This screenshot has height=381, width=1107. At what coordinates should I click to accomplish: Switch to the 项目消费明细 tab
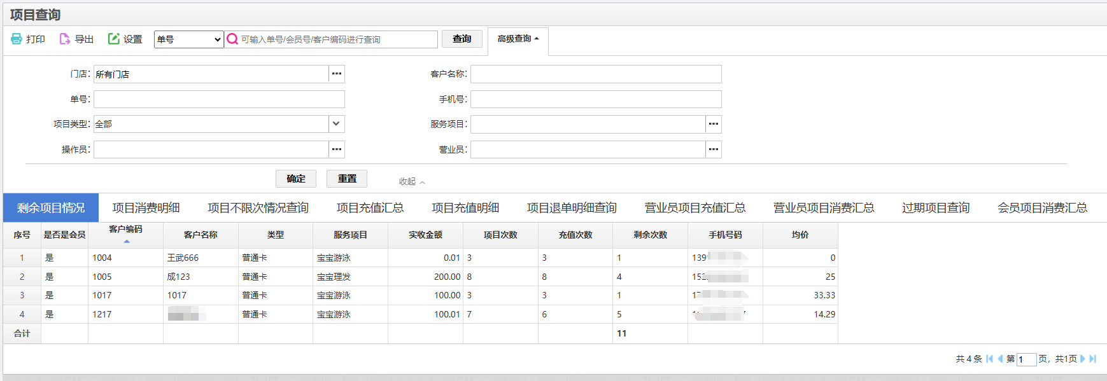pyautogui.click(x=146, y=208)
